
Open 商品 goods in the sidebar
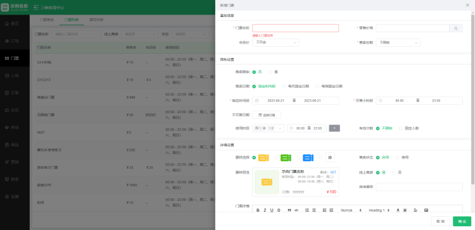point(15,145)
